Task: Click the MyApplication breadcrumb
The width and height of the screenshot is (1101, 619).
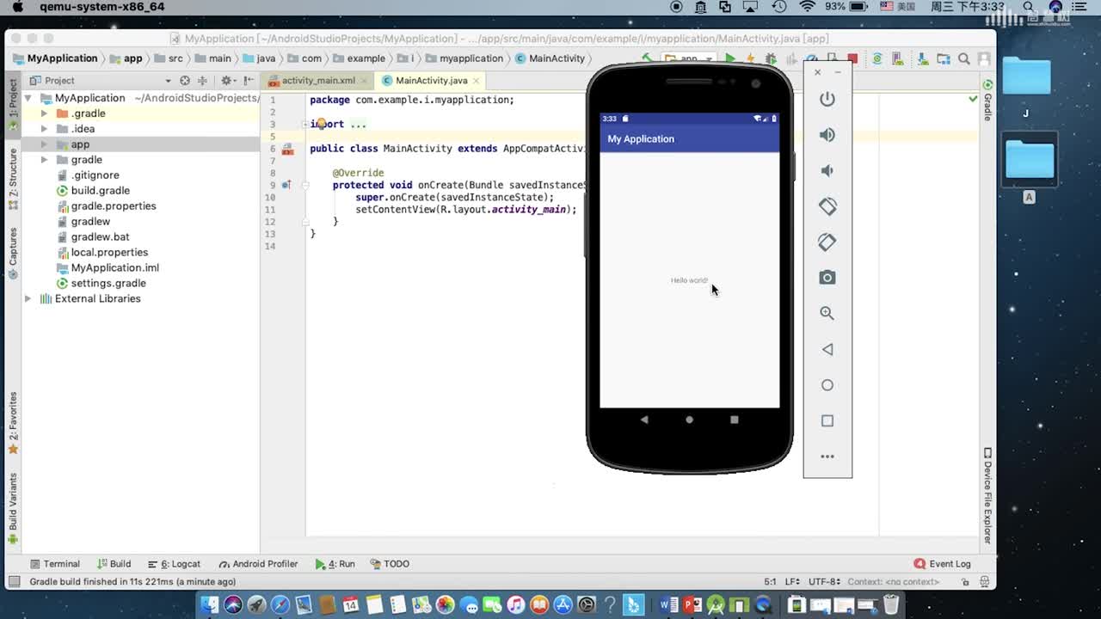Action: (x=55, y=58)
